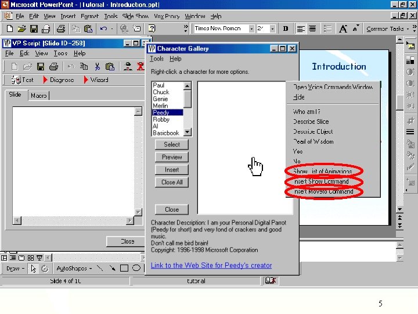Image resolution: width=418 pixels, height=314 pixels.
Task: Expand the undo history dropdown arrow
Action: point(111,29)
